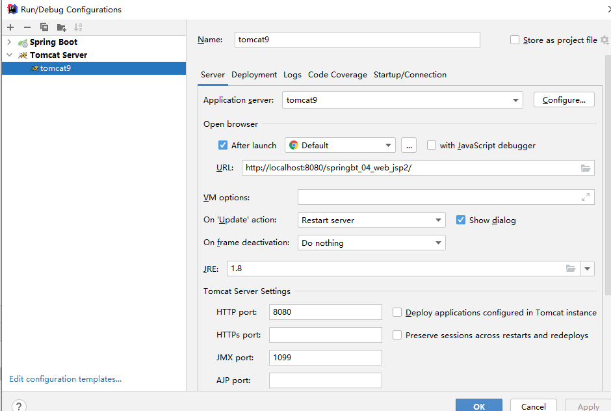The height and width of the screenshot is (411, 611).
Task: Add new configuration with plus icon
Action: pyautogui.click(x=10, y=27)
